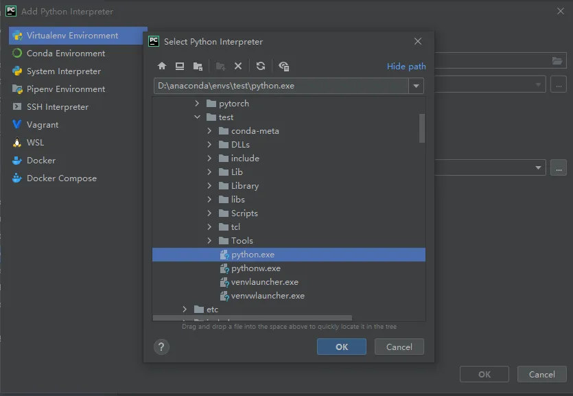Click the SSH Interpreter icon
This screenshot has width=573, height=396.
17,106
